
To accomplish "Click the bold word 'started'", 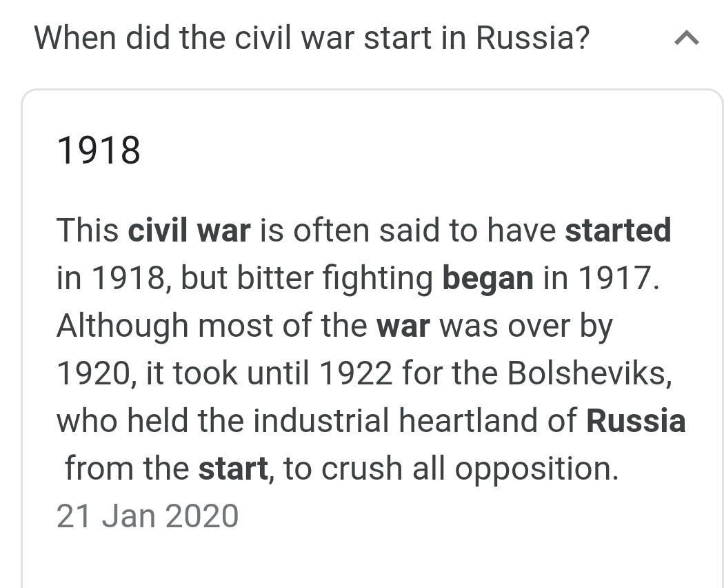I will [618, 230].
